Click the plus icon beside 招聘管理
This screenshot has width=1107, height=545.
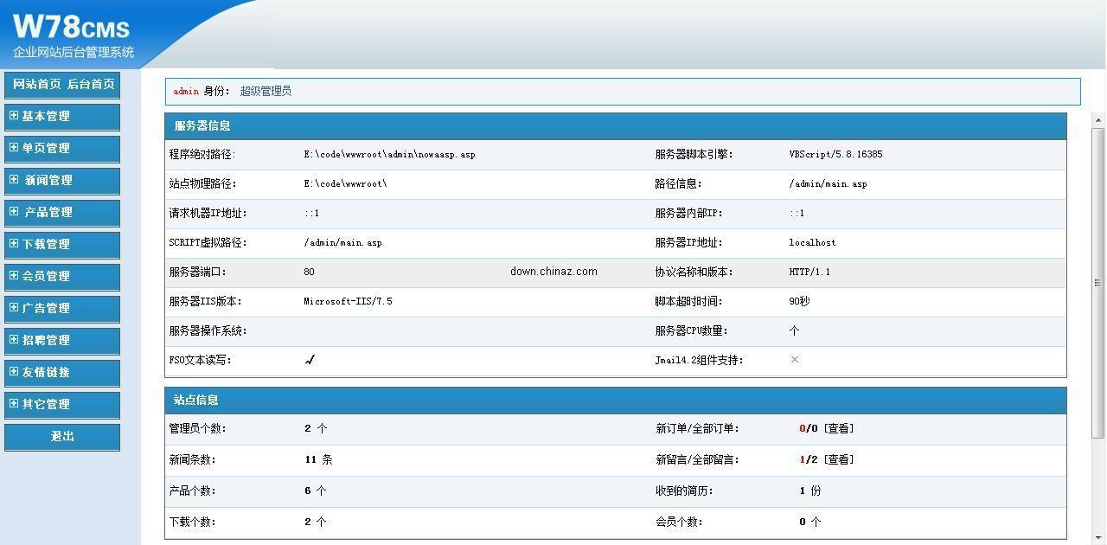point(14,339)
